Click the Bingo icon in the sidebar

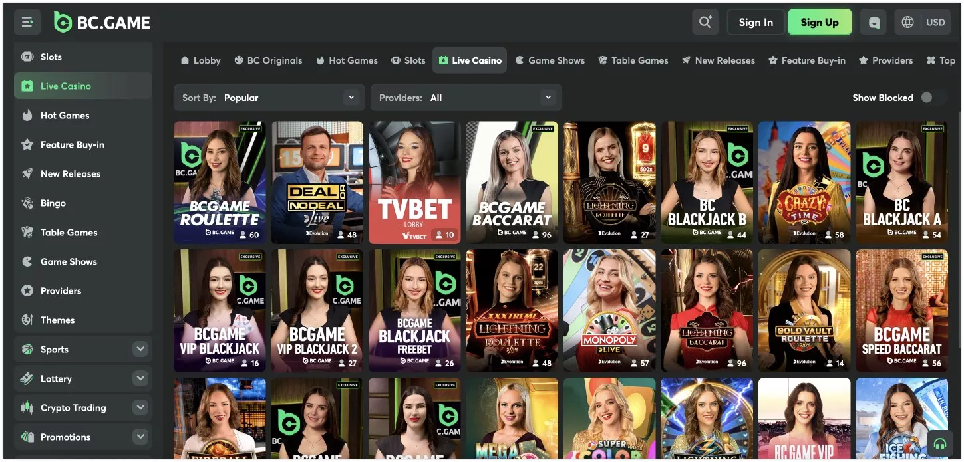click(27, 203)
